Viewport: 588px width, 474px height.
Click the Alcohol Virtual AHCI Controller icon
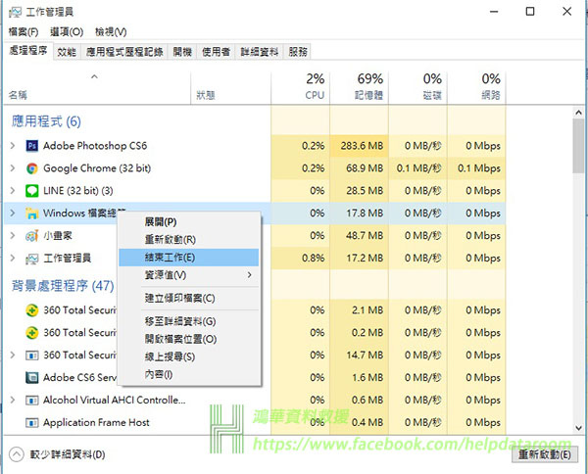tap(32, 401)
